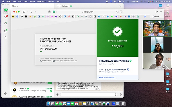172x107 pixels.
Task: Open the Safari Share menu
Action: [x=50, y=12]
